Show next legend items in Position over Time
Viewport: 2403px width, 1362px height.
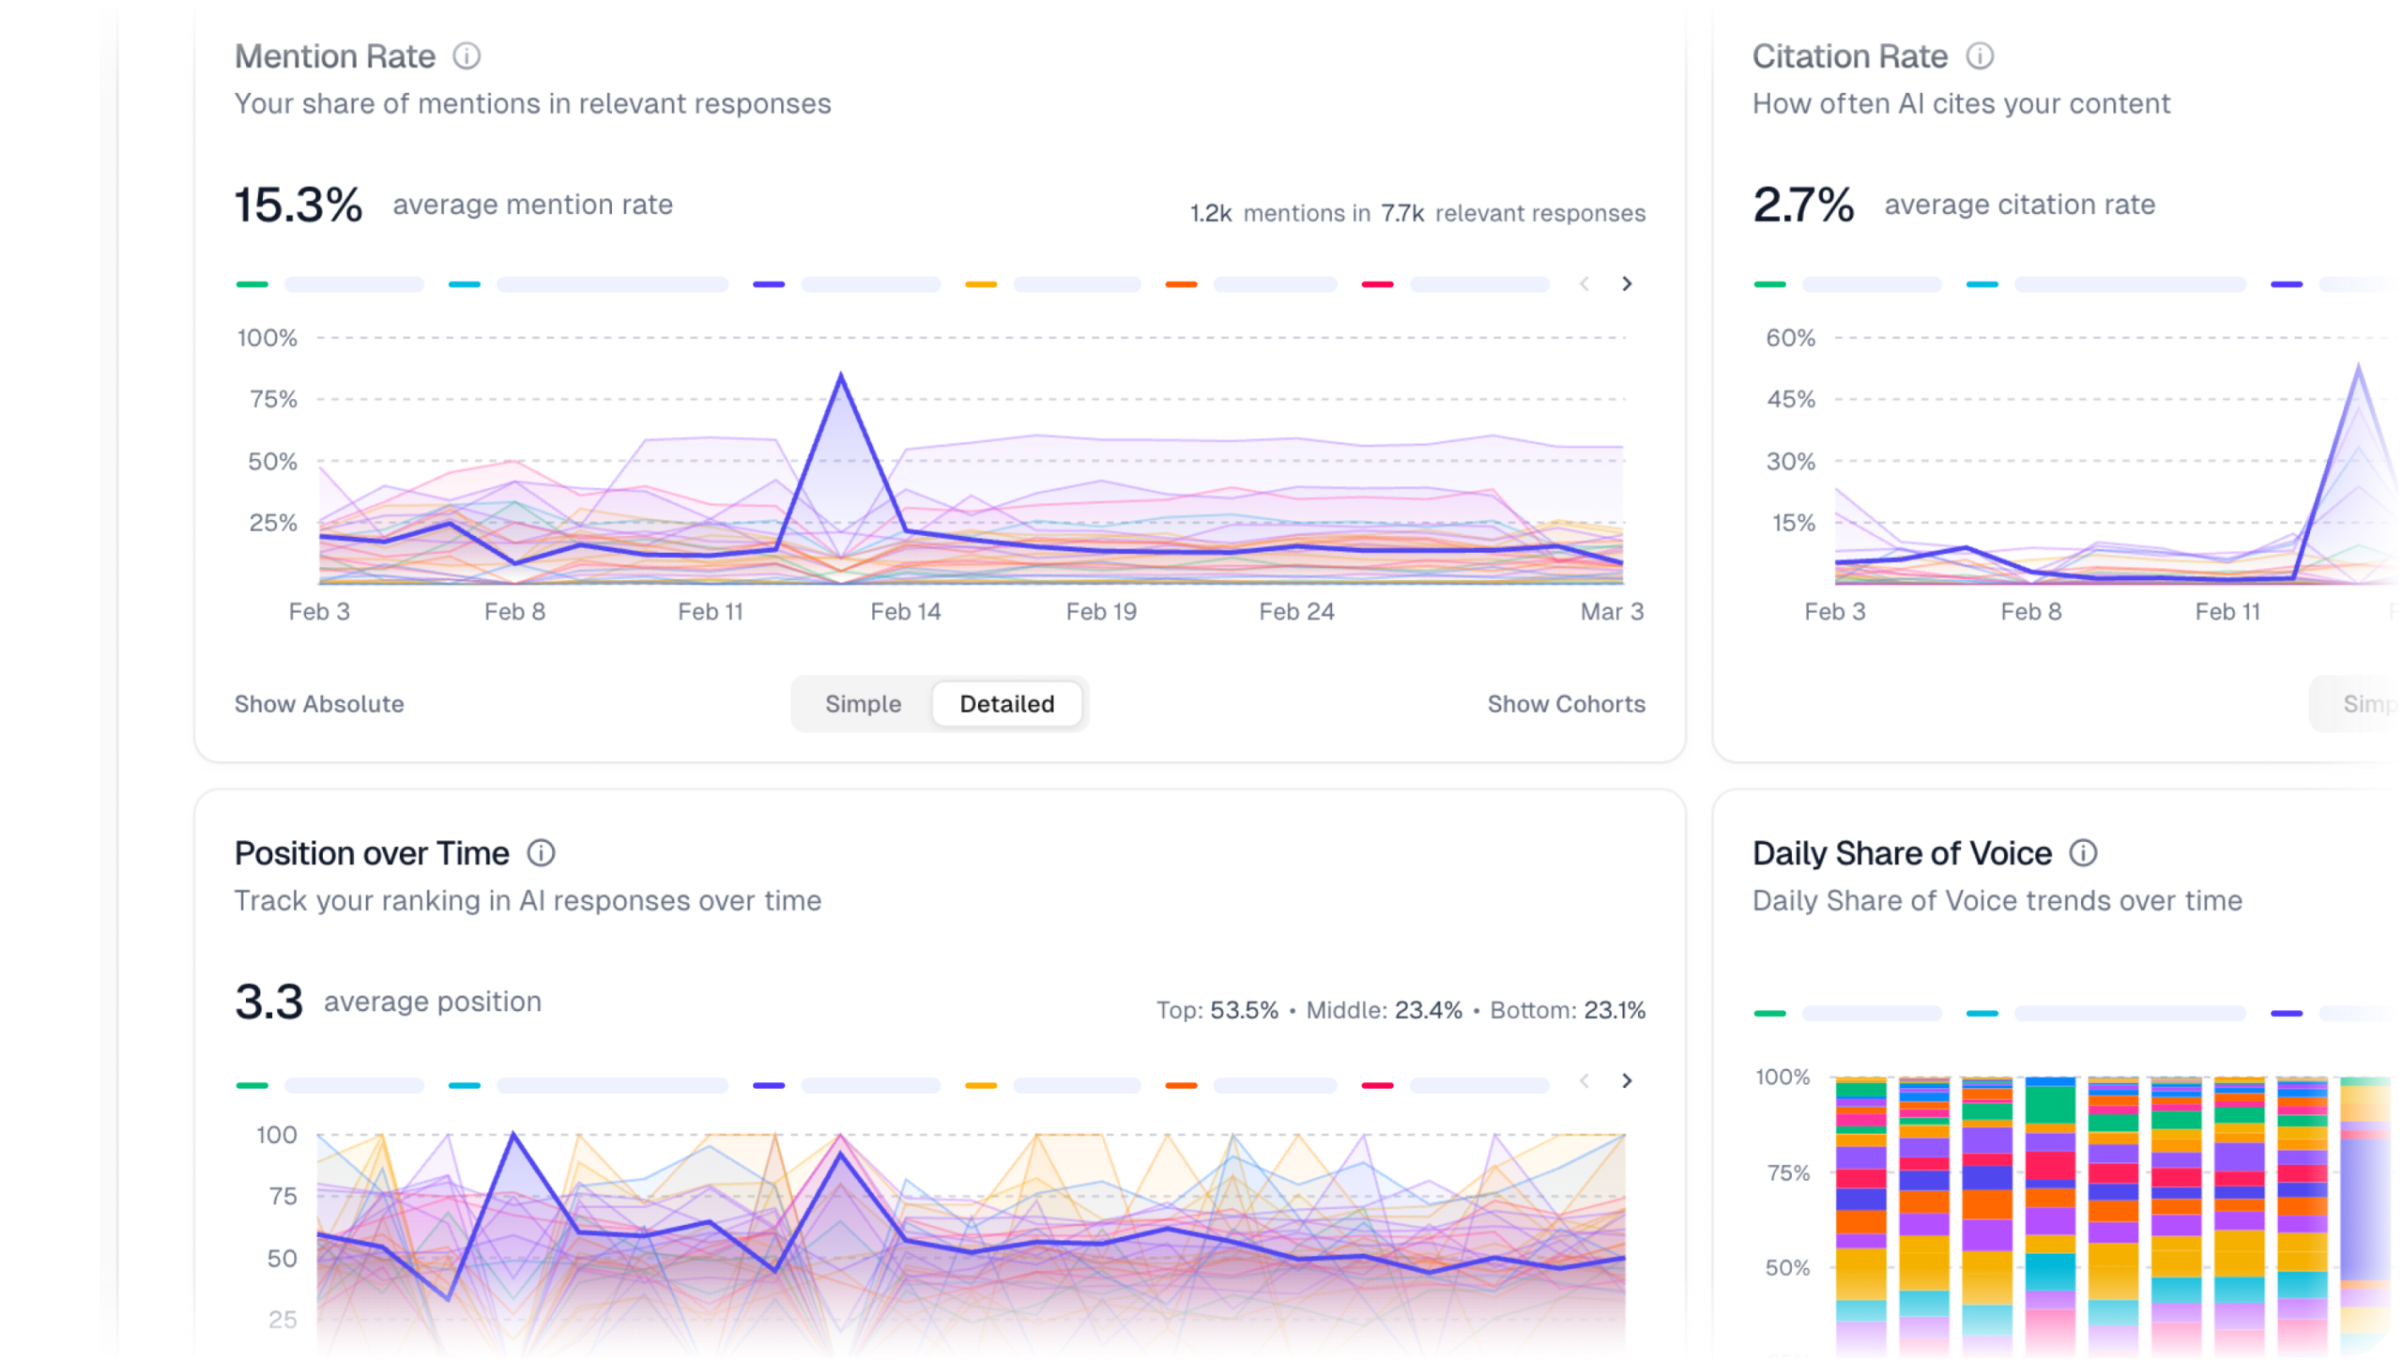(1627, 1080)
